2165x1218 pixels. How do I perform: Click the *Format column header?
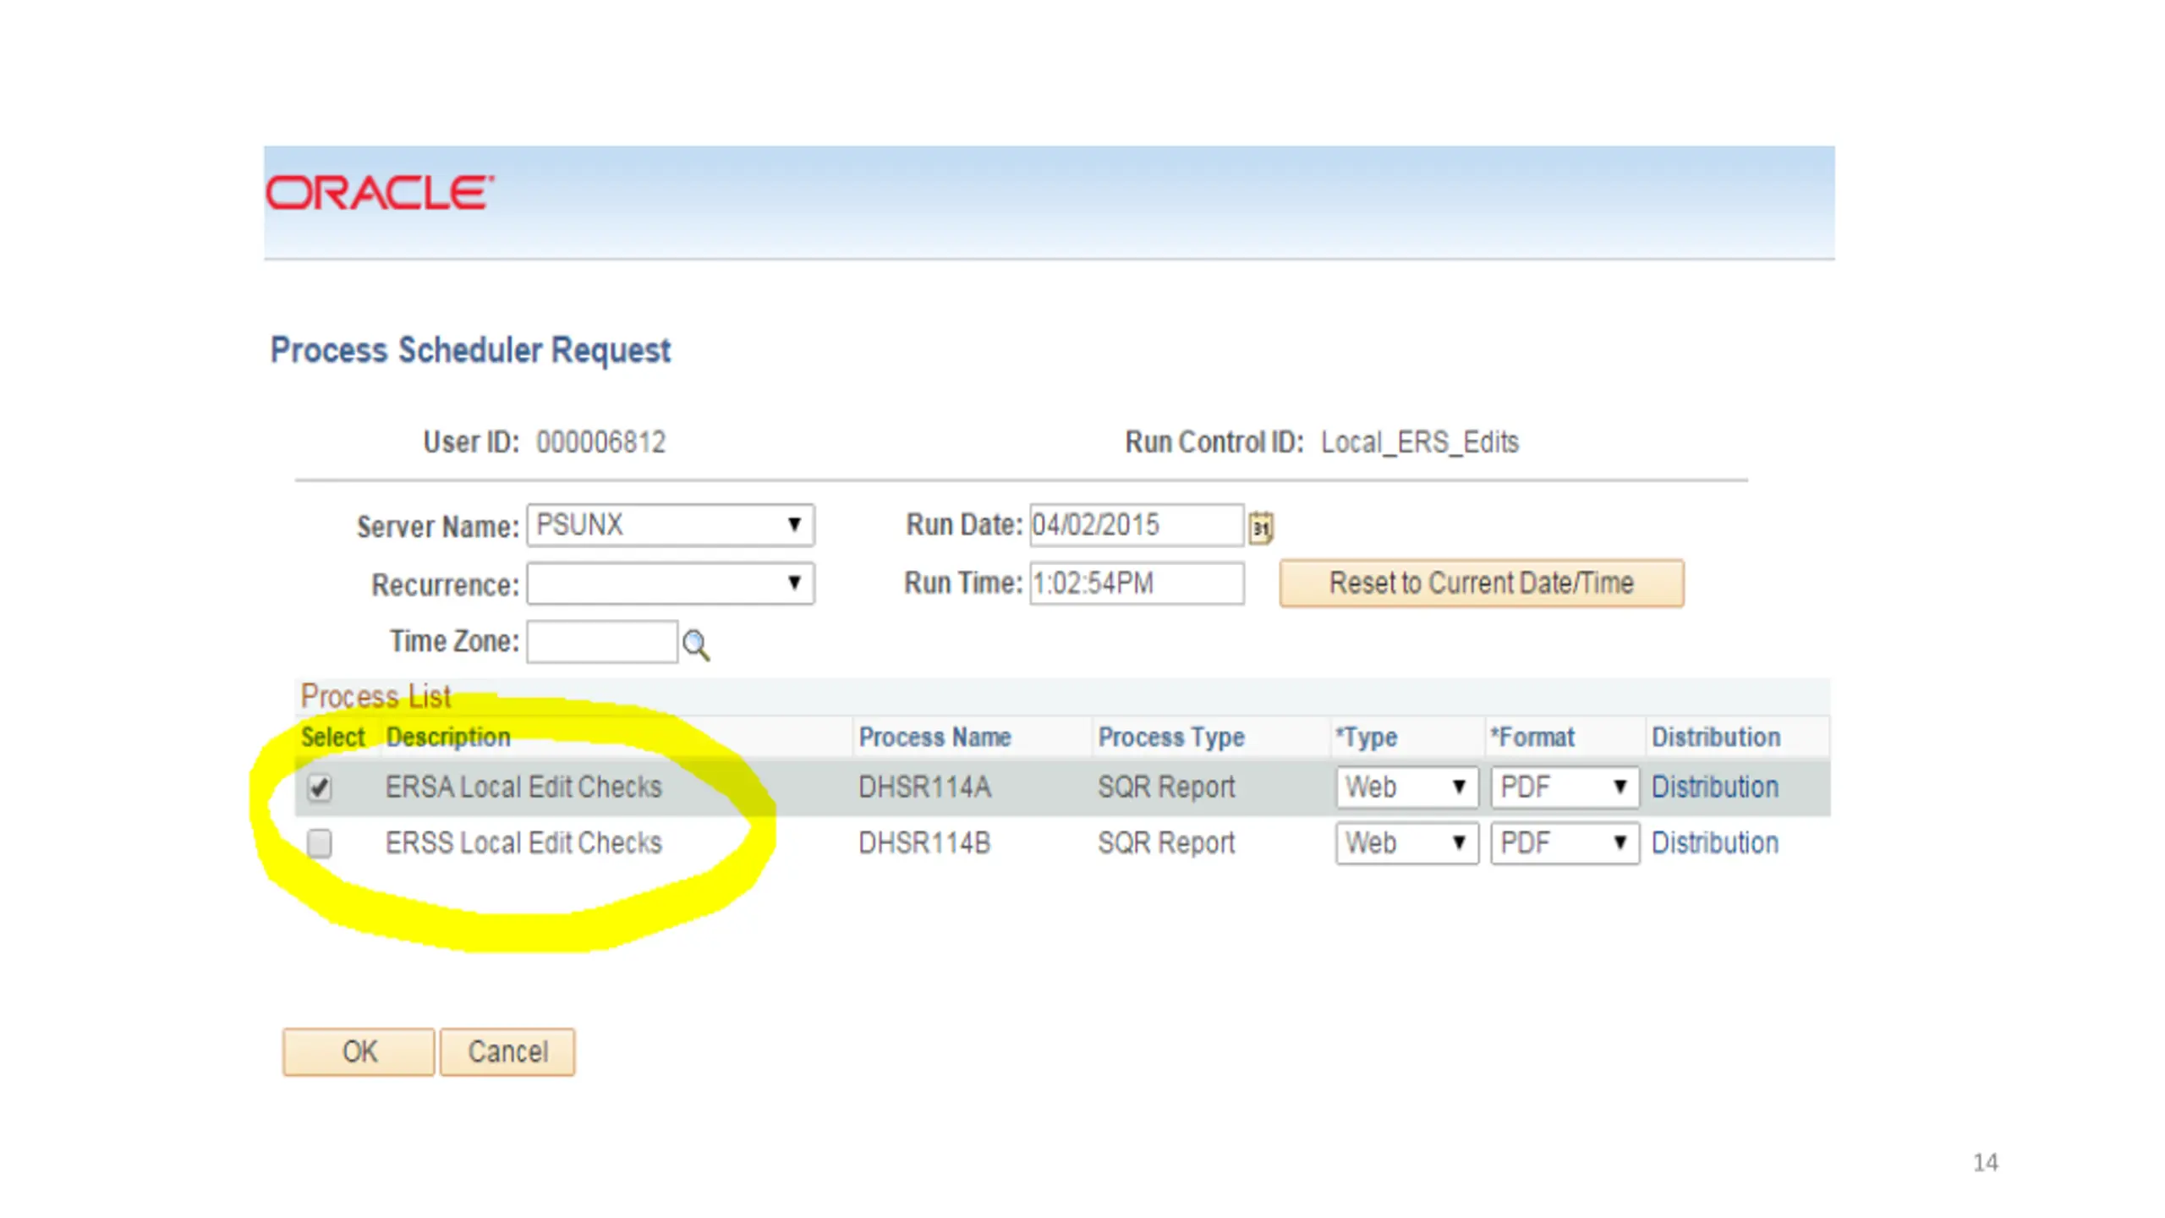click(x=1532, y=737)
